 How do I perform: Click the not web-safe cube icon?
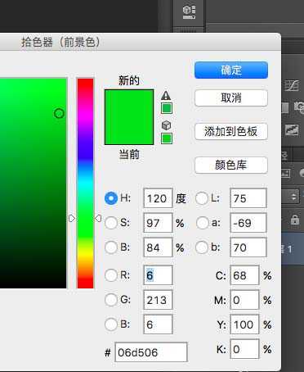166,125
